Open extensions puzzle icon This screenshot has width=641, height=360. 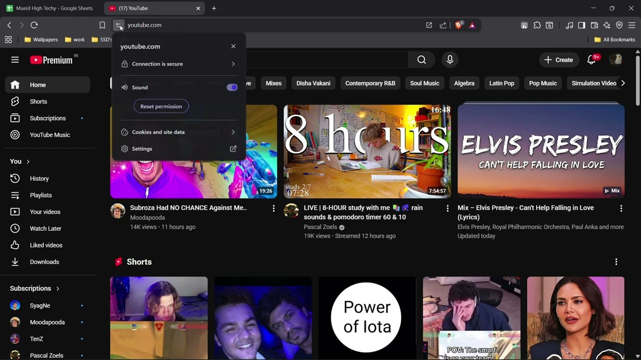537,25
